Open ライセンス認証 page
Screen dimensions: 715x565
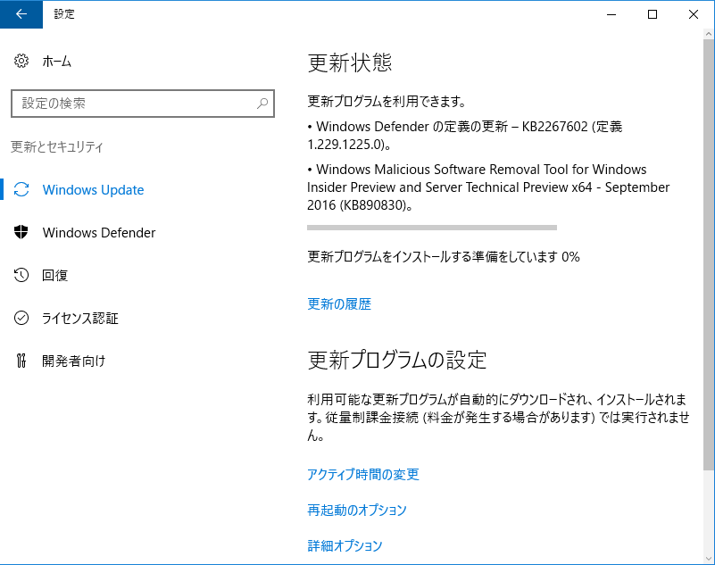pos(80,319)
